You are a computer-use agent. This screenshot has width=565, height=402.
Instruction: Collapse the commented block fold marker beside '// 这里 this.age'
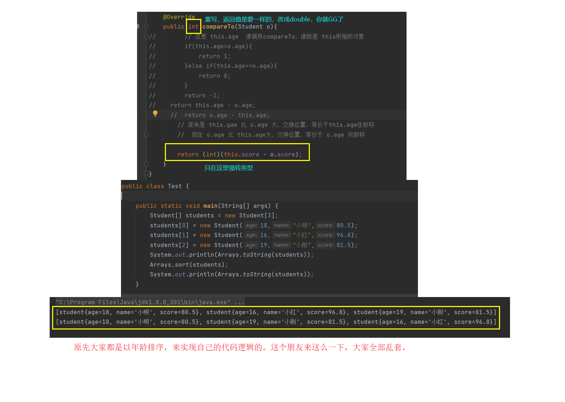(146, 37)
